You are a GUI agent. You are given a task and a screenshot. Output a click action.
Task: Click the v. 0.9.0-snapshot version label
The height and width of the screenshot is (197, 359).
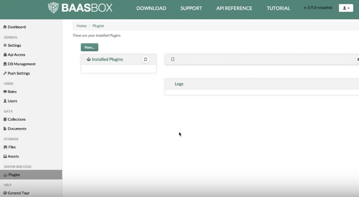318,7
